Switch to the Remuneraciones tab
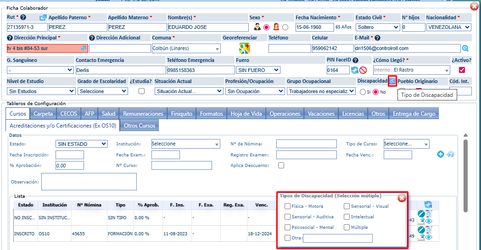The width and height of the screenshot is (481, 250). click(x=143, y=113)
